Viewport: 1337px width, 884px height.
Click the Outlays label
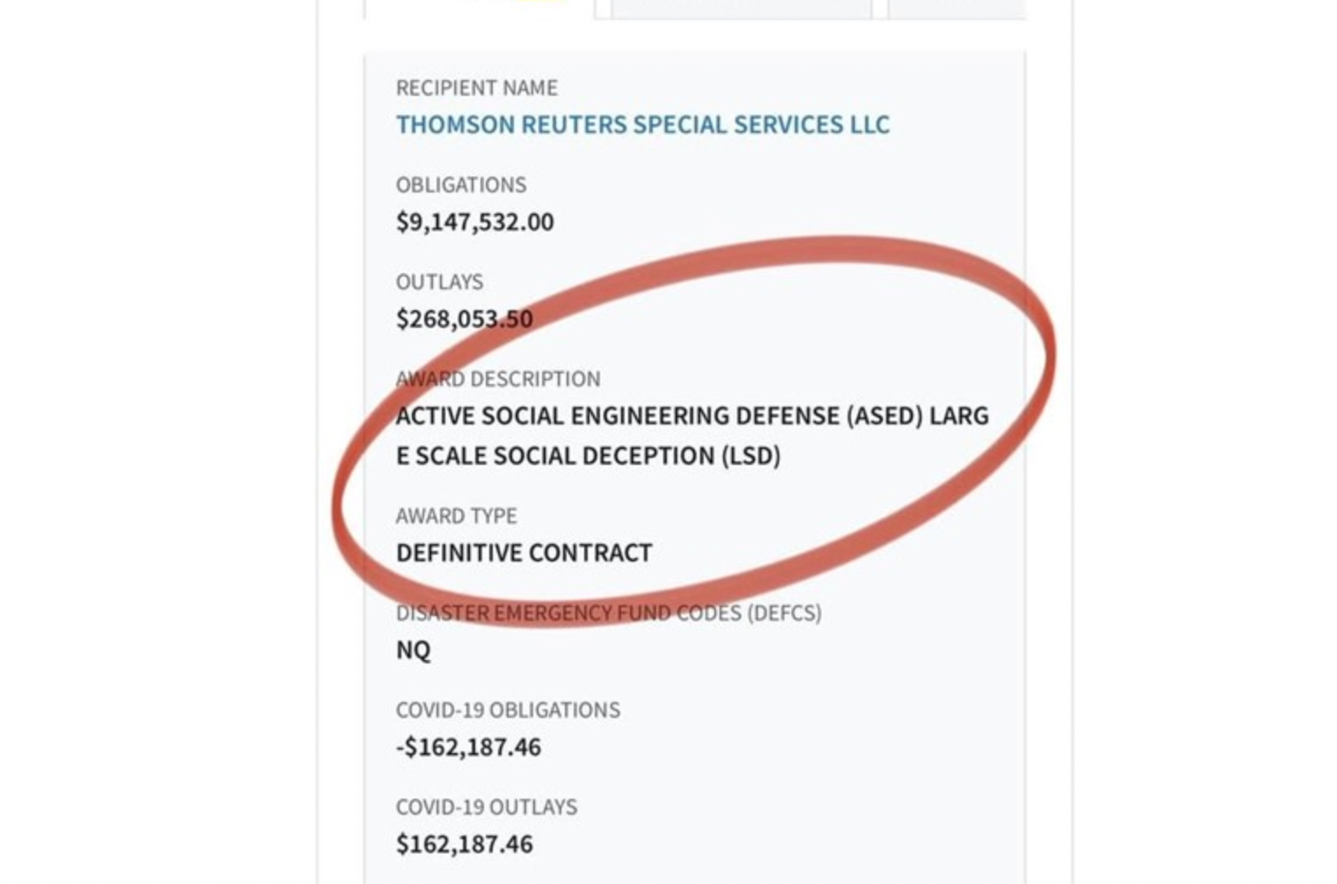coord(439,282)
